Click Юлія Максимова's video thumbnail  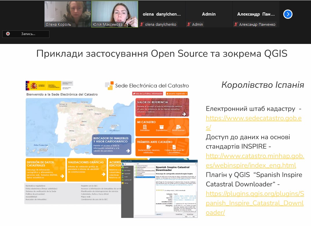(114, 14)
